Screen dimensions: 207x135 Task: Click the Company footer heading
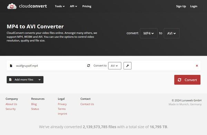[12, 99]
